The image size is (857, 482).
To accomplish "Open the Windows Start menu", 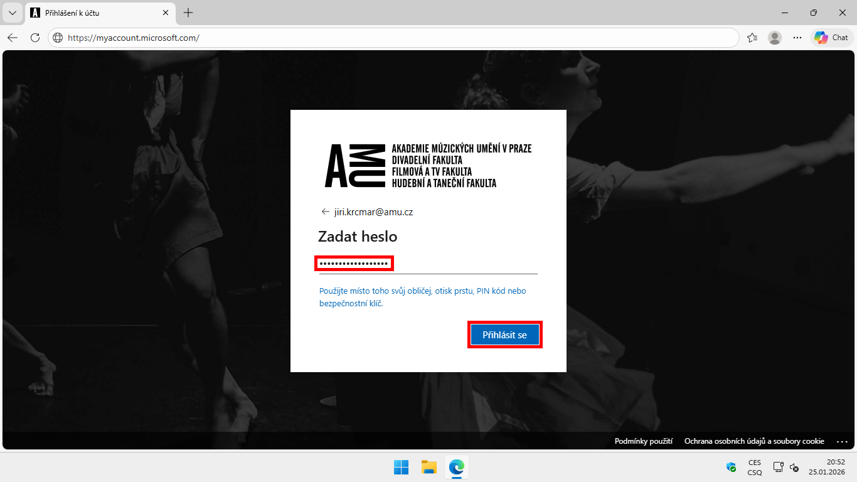I will (x=401, y=467).
